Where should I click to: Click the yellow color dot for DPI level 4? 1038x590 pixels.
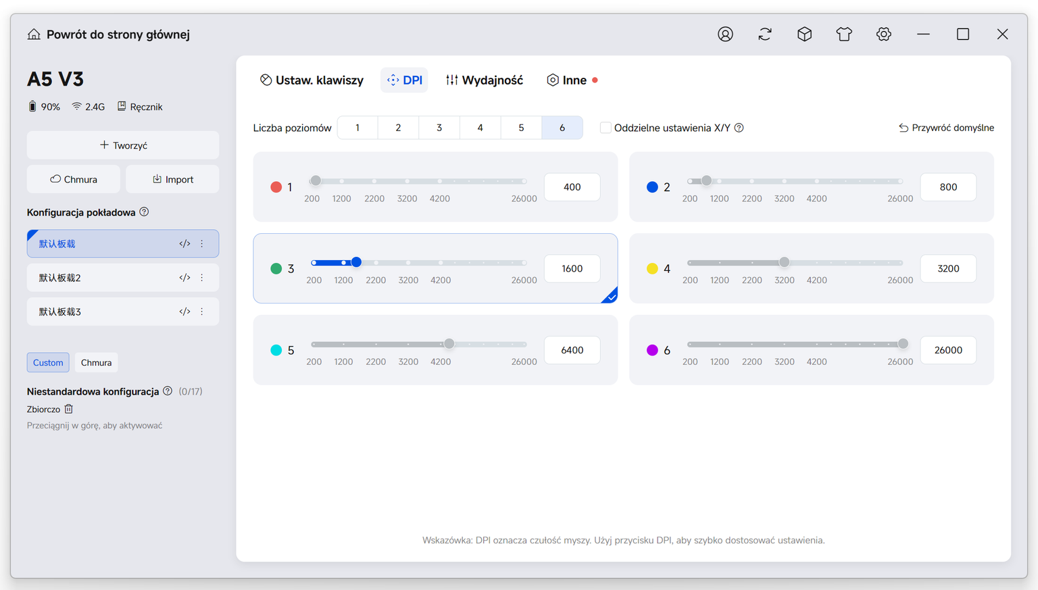pyautogui.click(x=652, y=269)
